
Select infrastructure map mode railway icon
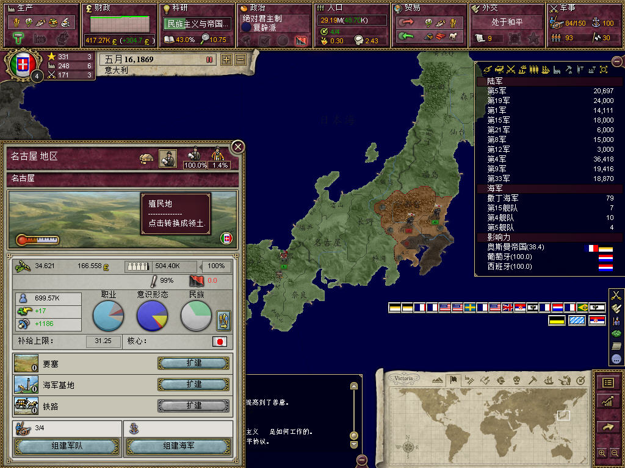click(x=469, y=380)
